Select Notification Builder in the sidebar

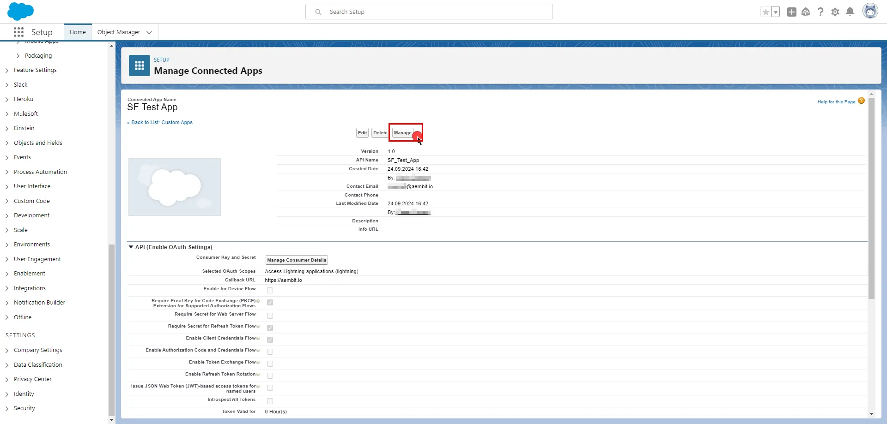click(39, 303)
